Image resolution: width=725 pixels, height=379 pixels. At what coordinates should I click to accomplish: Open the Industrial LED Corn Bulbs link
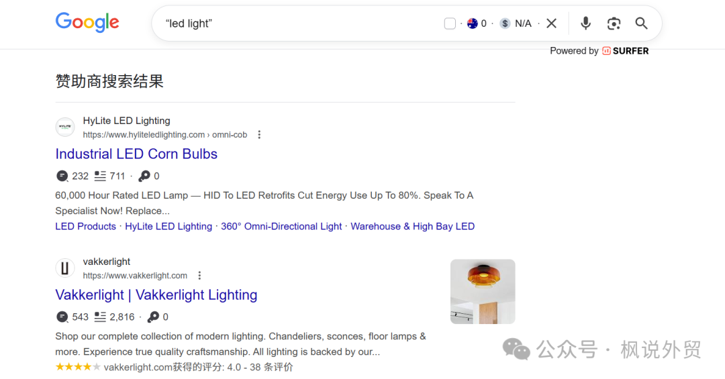pyautogui.click(x=136, y=154)
